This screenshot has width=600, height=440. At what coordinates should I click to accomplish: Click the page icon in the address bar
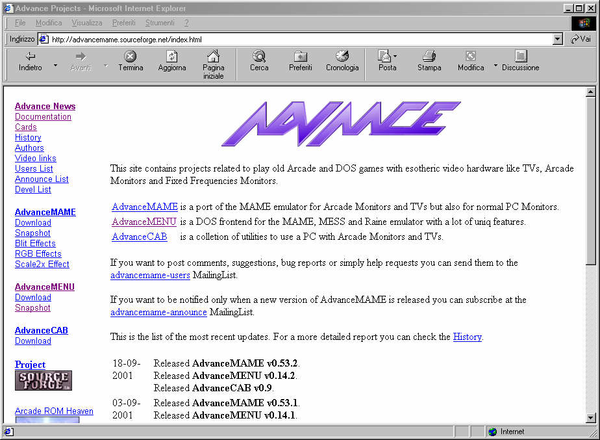click(x=44, y=39)
